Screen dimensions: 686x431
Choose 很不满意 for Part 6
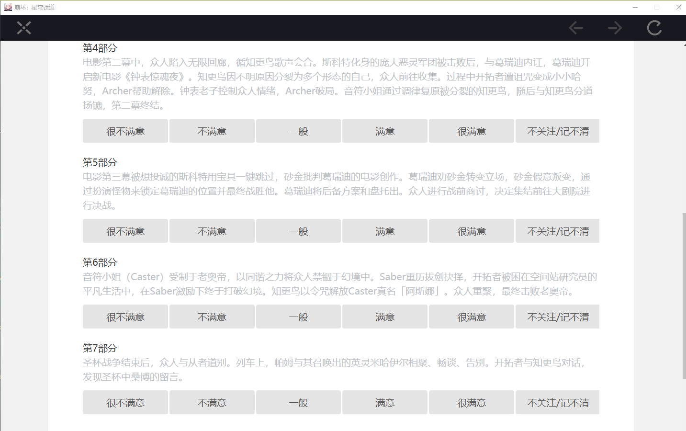coord(125,317)
